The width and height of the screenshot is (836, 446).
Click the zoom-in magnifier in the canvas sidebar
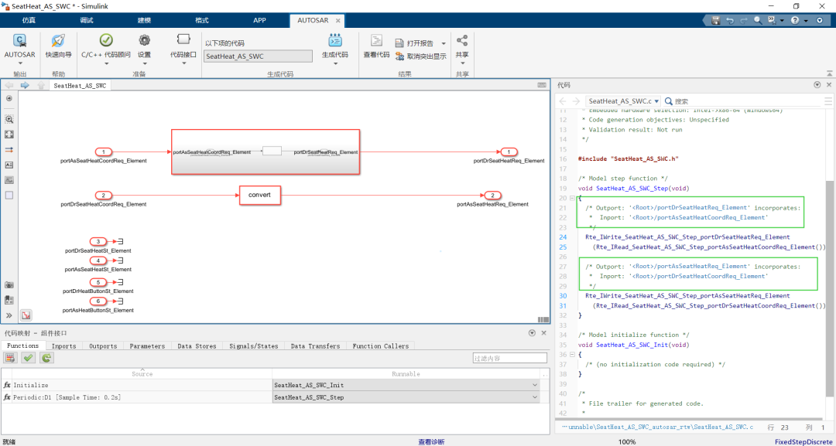click(x=9, y=120)
